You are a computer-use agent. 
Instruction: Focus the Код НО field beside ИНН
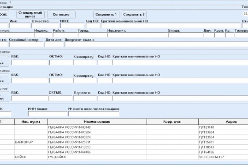tap(93, 25)
